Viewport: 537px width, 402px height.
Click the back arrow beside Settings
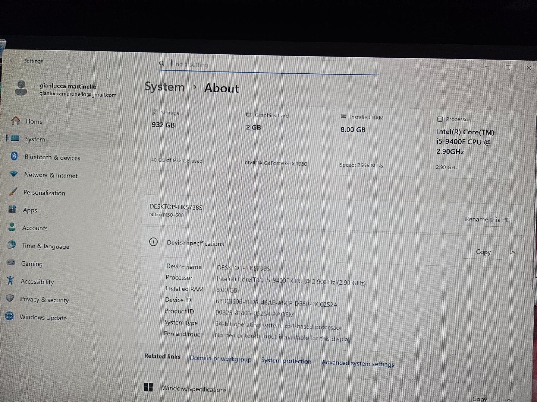12,61
